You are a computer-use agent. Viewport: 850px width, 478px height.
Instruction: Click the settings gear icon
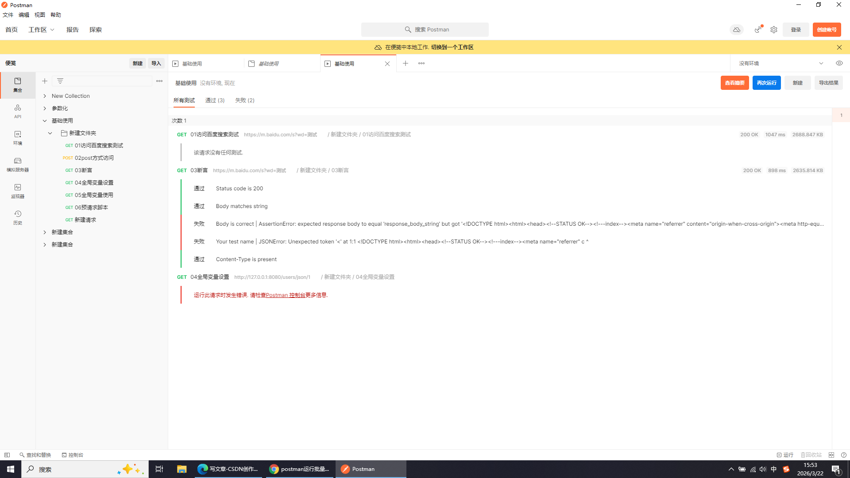coord(774,30)
